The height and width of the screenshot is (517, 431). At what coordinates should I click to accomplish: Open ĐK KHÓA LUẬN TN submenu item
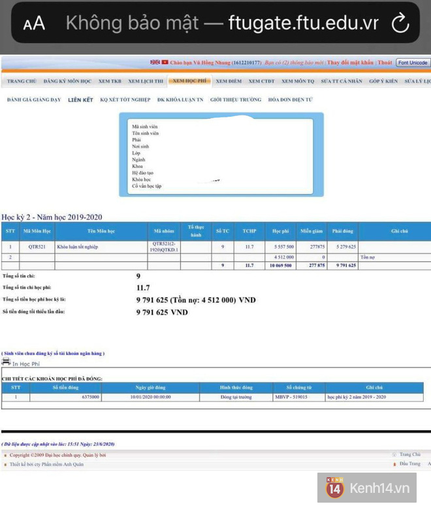click(180, 100)
